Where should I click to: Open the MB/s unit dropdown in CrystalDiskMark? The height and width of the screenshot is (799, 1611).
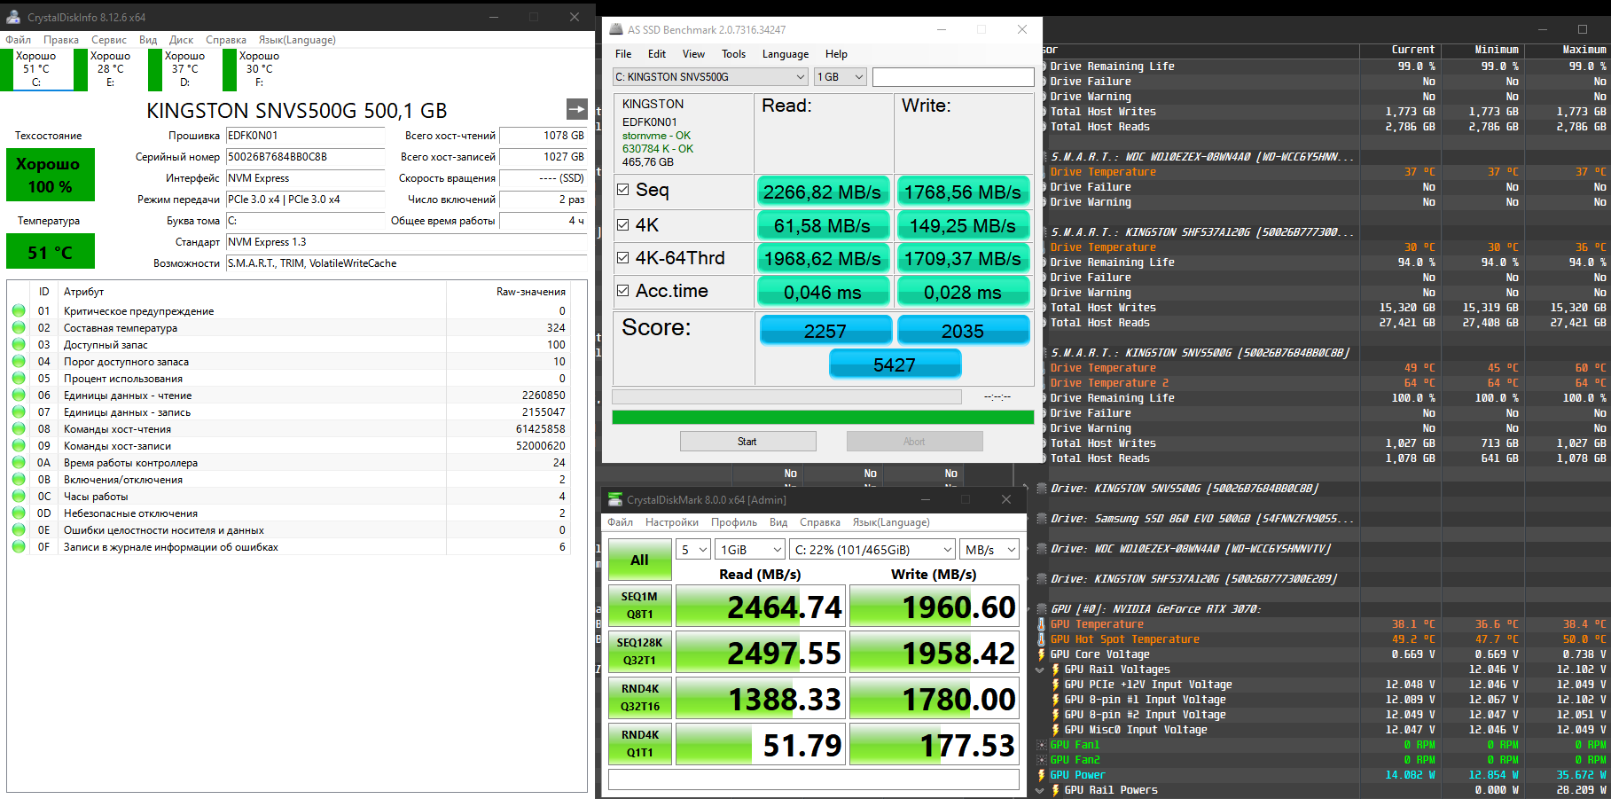click(x=989, y=550)
